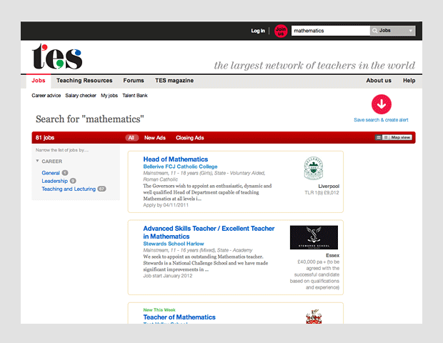Image resolution: width=443 pixels, height=343 pixels.
Task: Select the All filter pill
Action: tap(131, 138)
